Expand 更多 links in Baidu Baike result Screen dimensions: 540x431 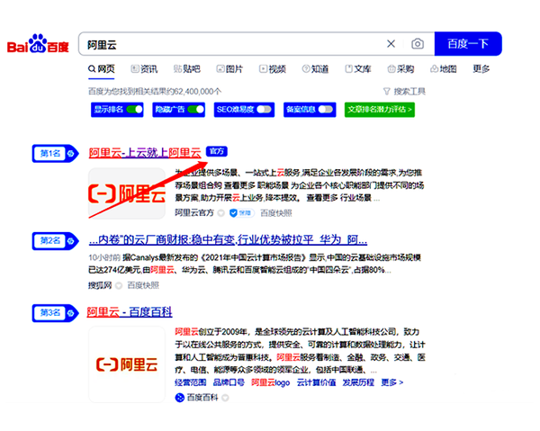tap(391, 382)
